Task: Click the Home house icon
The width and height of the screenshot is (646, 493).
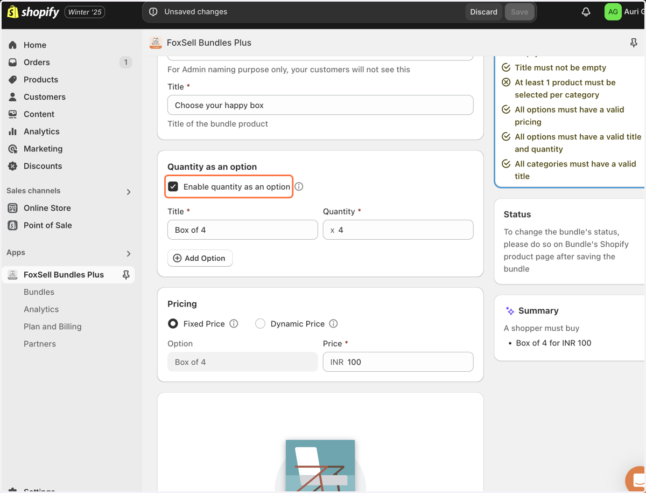Action: point(13,45)
